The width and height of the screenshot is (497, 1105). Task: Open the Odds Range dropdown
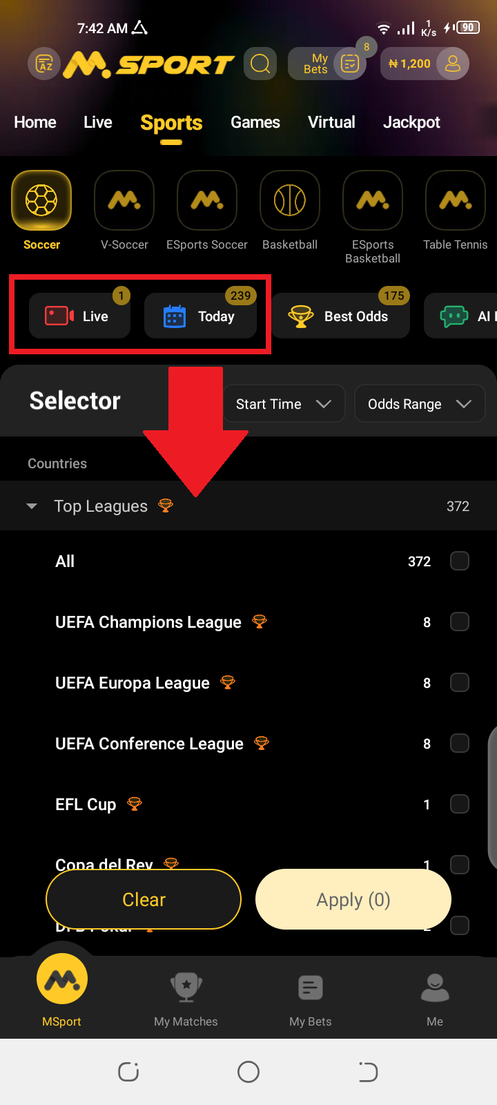click(x=419, y=404)
